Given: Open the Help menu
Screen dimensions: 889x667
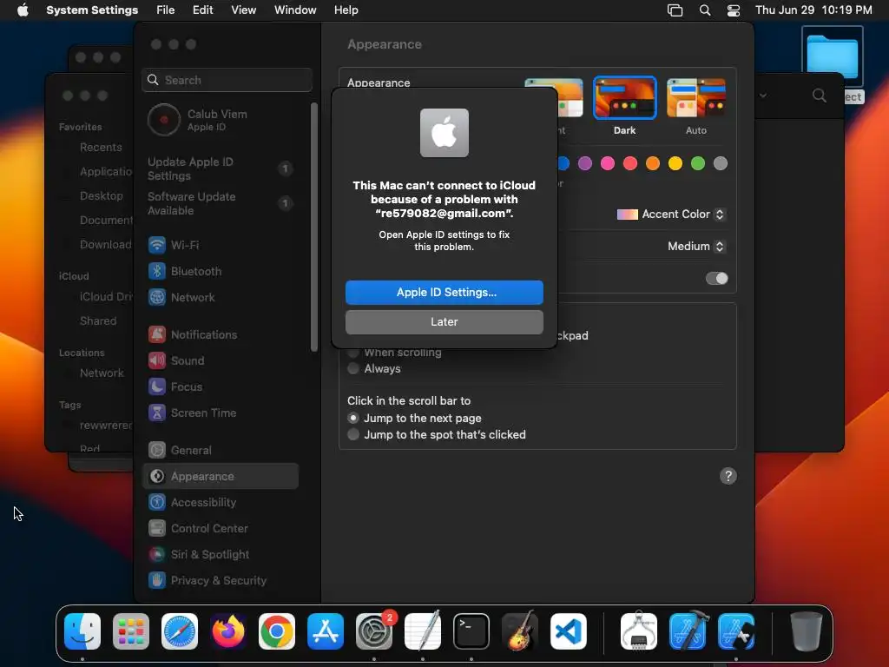Looking at the screenshot, I should tap(346, 10).
